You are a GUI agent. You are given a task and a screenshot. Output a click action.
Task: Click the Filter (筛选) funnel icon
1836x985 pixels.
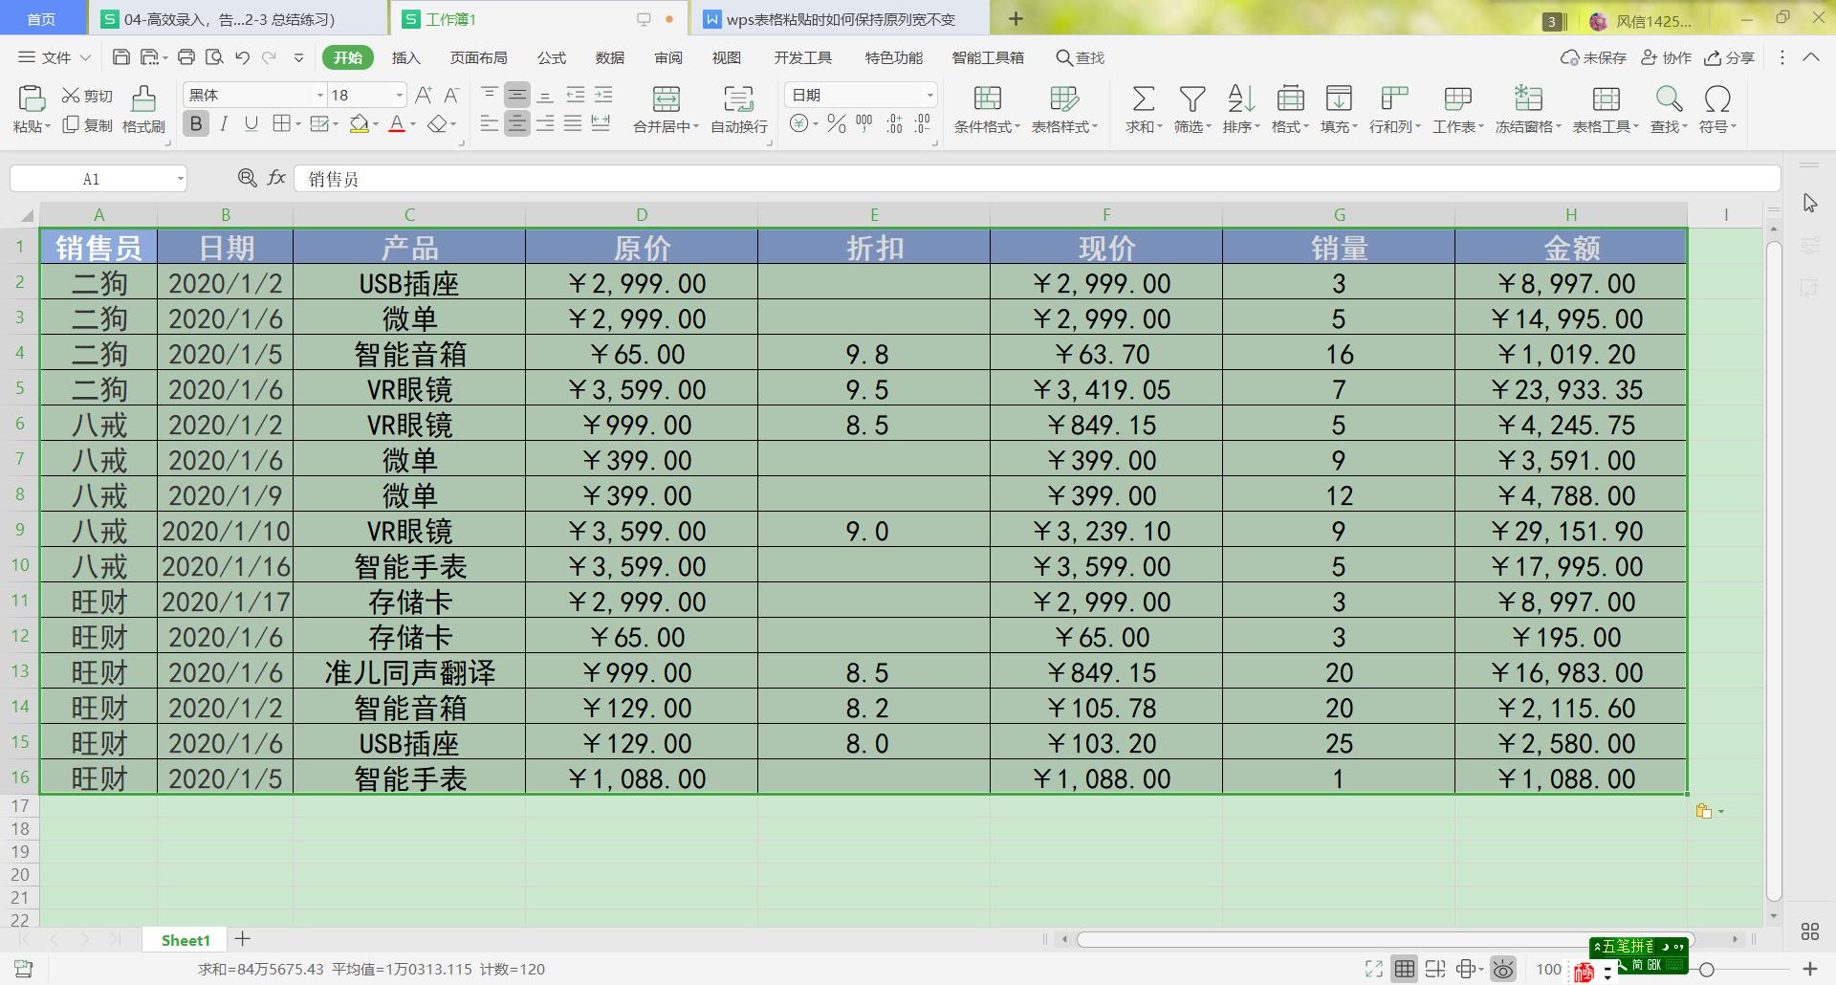(1192, 98)
